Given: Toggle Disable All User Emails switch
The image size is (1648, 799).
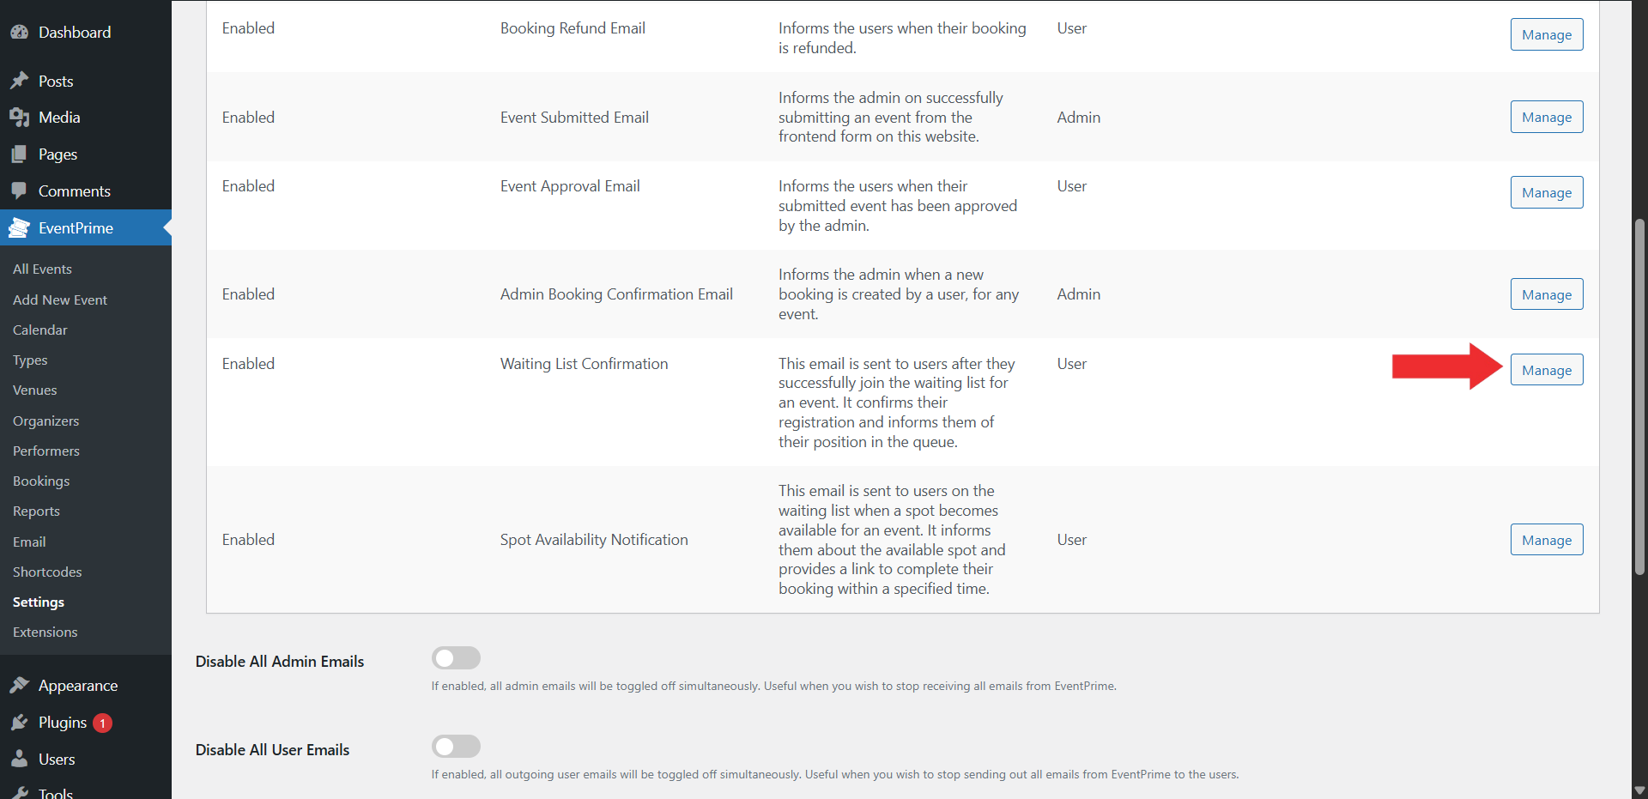Looking at the screenshot, I should coord(456,747).
